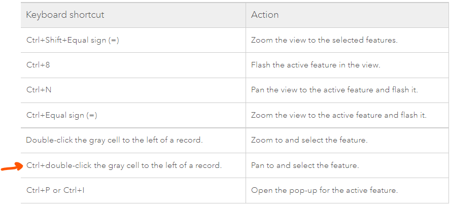Select the Ctrl+8 shortcut cell
The image size is (450, 207).
click(x=38, y=65)
